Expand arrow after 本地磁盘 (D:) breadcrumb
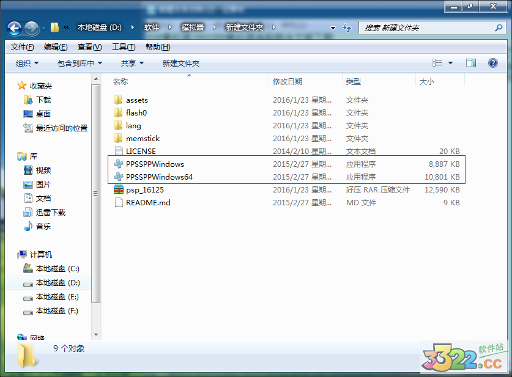512x377 pixels. click(x=132, y=27)
